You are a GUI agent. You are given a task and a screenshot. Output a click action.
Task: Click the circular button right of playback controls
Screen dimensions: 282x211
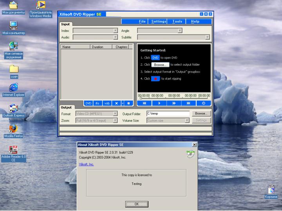click(204, 103)
